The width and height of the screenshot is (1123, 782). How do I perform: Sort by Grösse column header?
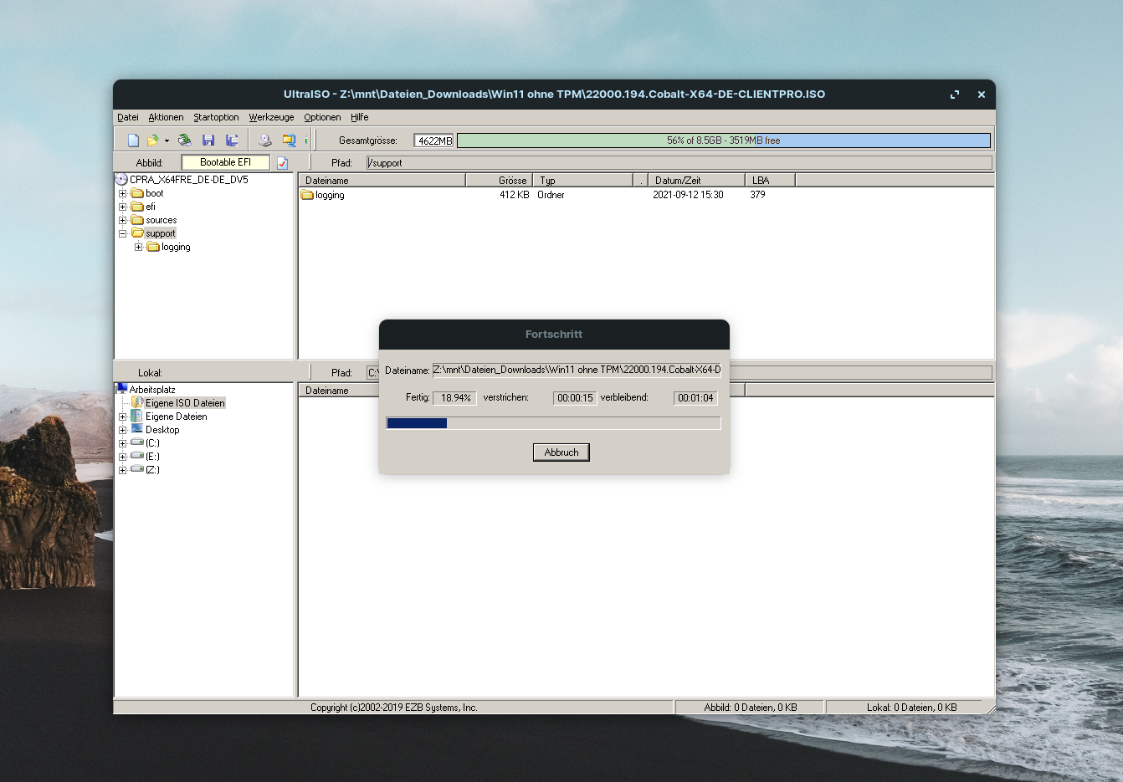pyautogui.click(x=499, y=181)
